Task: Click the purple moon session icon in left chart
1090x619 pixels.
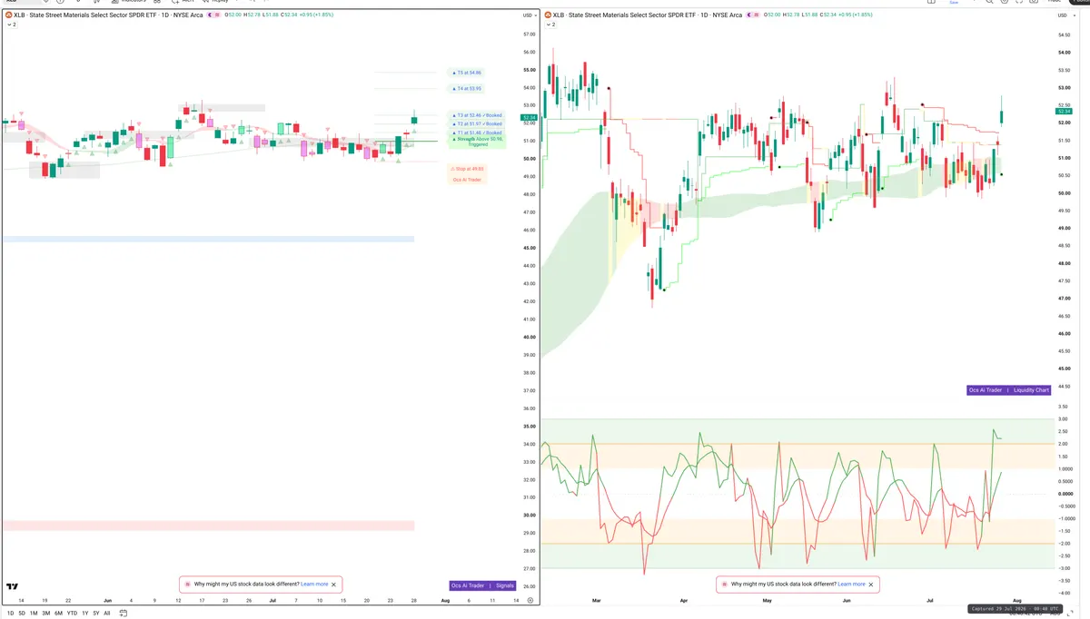Action: tap(212, 15)
